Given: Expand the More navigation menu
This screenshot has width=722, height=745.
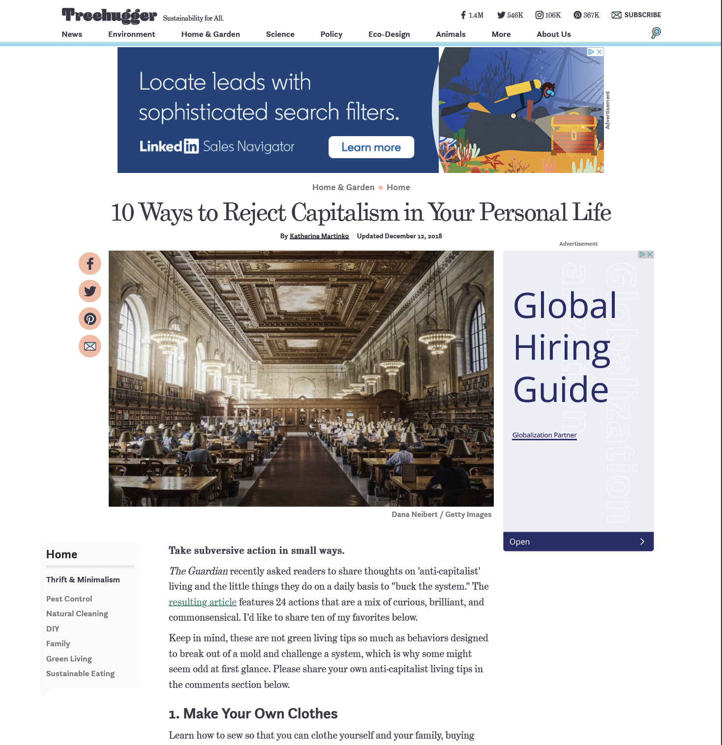Looking at the screenshot, I should pyautogui.click(x=501, y=34).
